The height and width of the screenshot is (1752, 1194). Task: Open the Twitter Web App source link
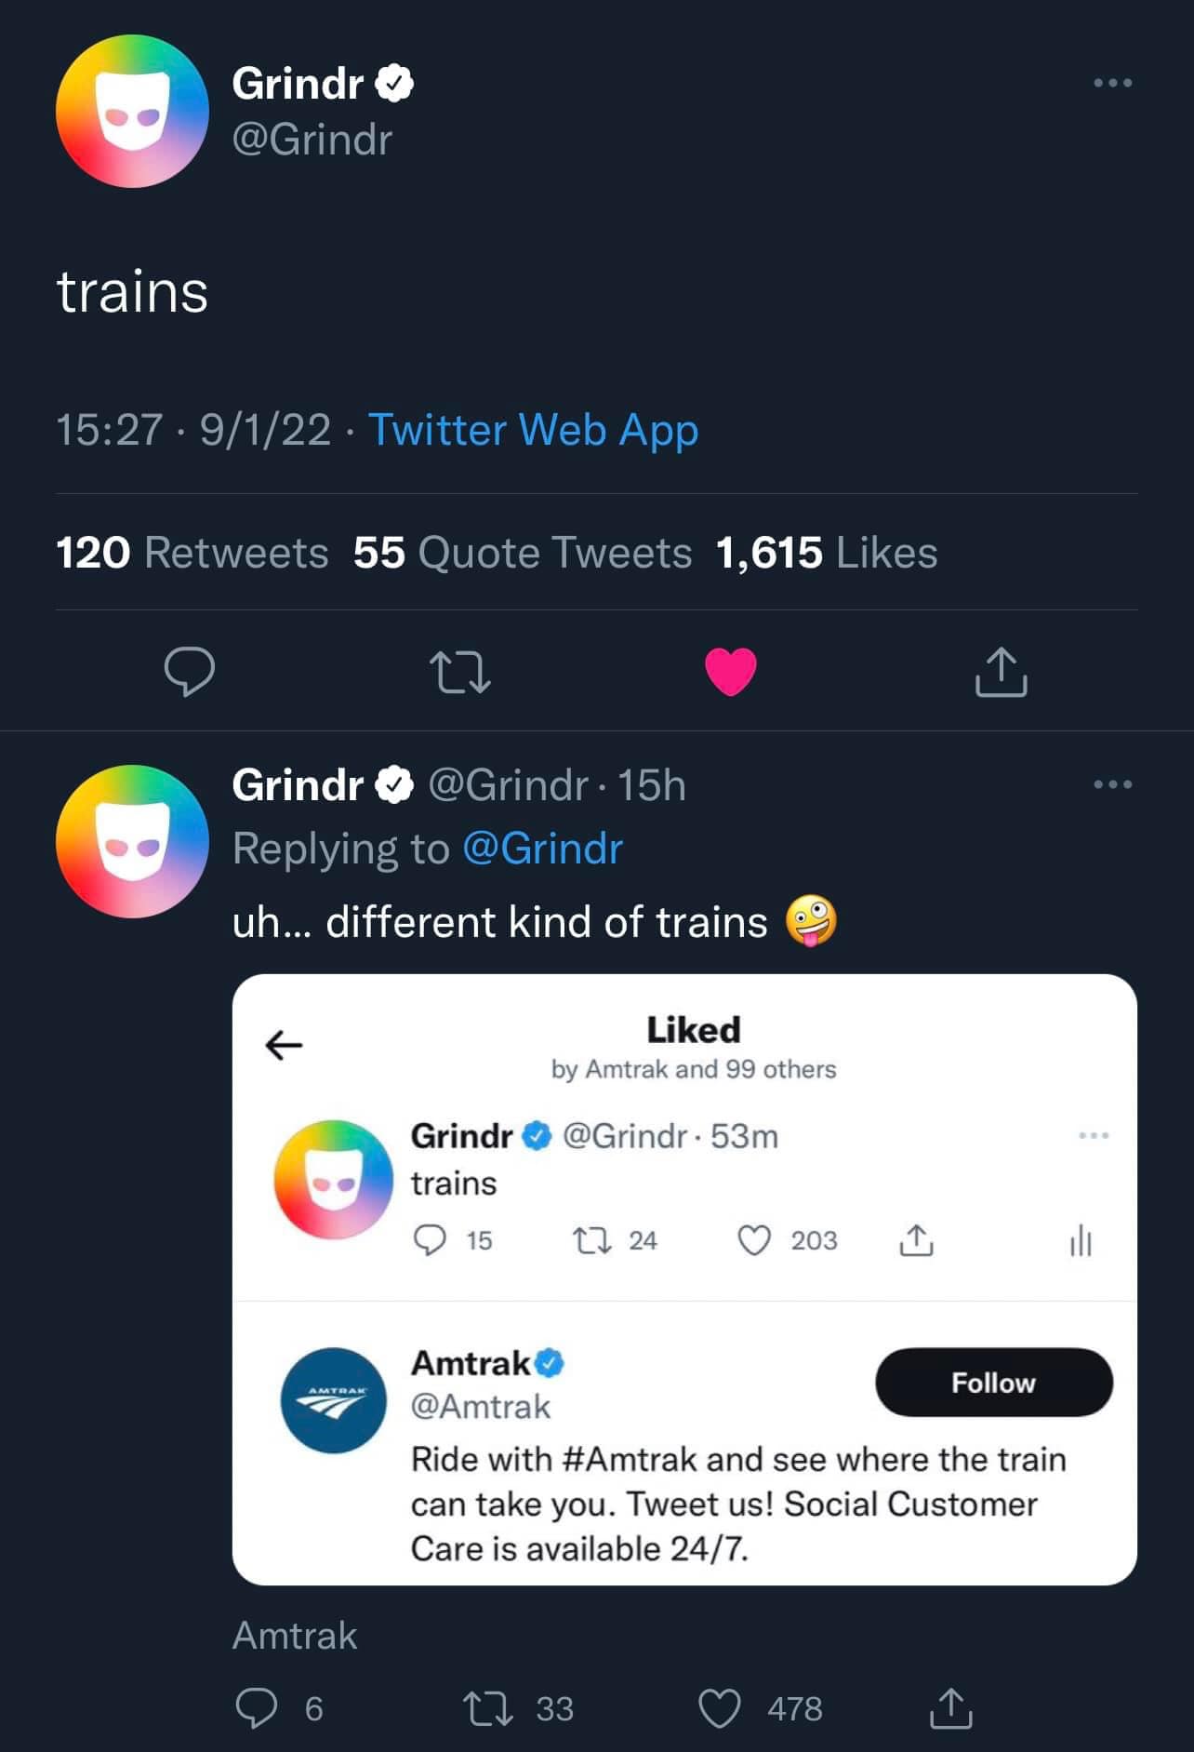[533, 431]
